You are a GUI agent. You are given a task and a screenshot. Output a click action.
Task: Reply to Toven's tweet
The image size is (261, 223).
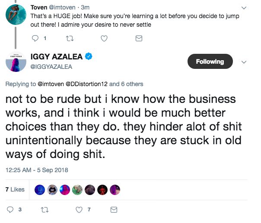[36, 39]
